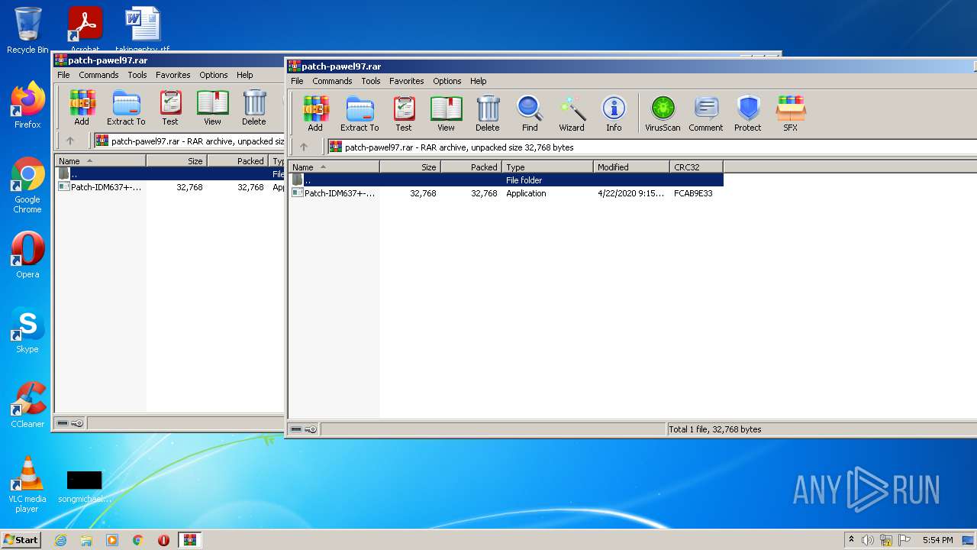Go up one level in front window
Viewport: 977px width, 550px height.
click(x=304, y=147)
